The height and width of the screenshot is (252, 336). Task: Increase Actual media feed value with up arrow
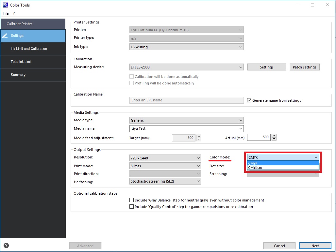coord(274,136)
